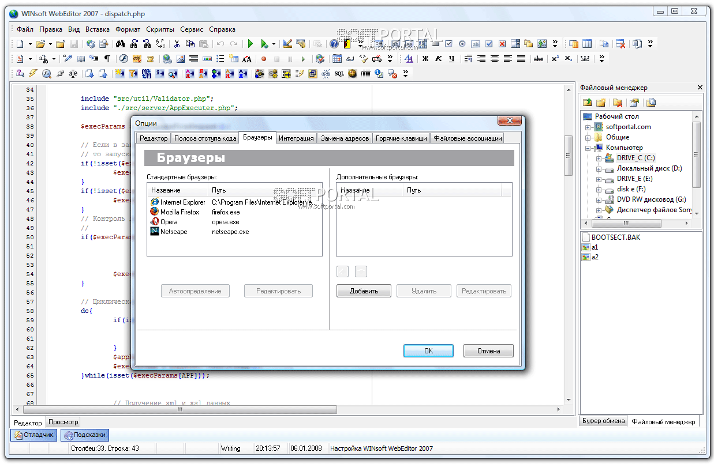Click the bulleted list icon

coord(220,59)
